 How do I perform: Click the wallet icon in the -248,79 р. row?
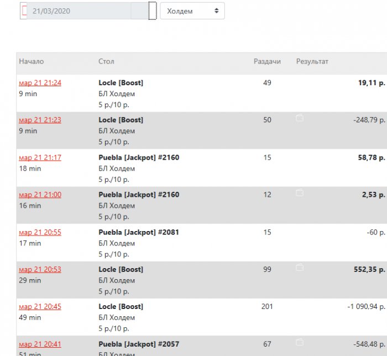[300, 118]
